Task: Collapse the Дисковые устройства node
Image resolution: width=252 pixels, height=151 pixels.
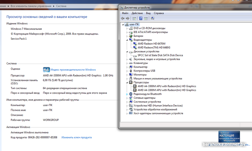Action: [127, 52]
